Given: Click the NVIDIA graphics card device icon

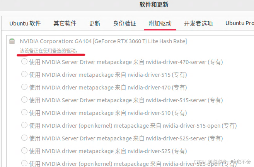Looking at the screenshot, I should click(x=12, y=41).
